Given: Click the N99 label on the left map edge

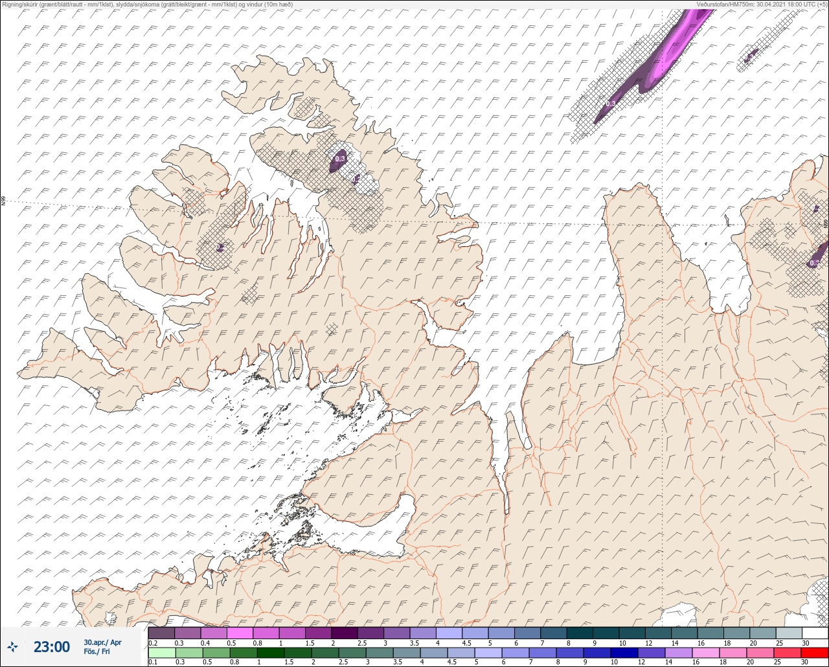Looking at the screenshot, I should click(x=3, y=201).
